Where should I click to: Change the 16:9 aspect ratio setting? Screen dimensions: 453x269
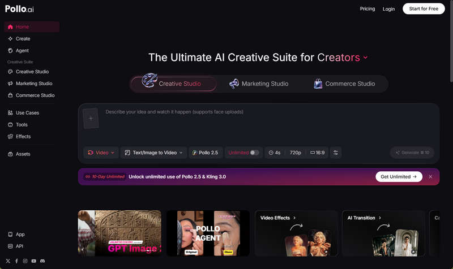click(317, 153)
